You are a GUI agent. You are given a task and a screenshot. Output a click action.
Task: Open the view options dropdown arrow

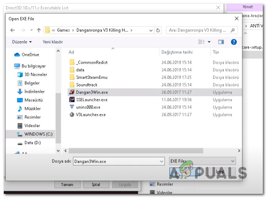click(x=209, y=42)
